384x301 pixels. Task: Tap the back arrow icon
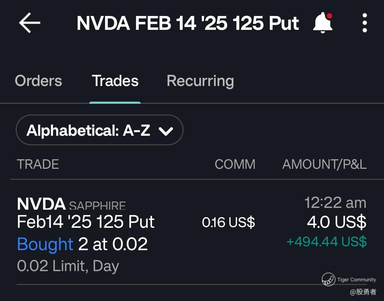(30, 23)
